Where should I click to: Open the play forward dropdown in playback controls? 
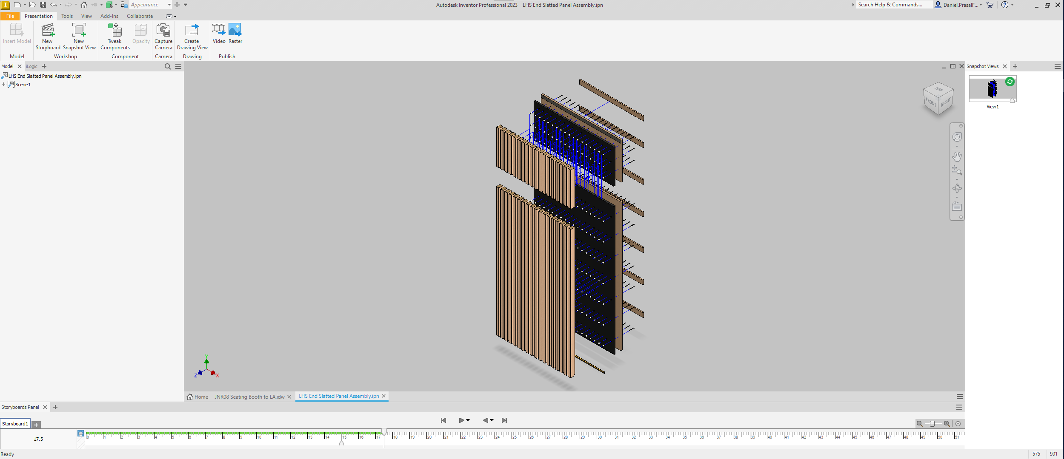coord(468,420)
